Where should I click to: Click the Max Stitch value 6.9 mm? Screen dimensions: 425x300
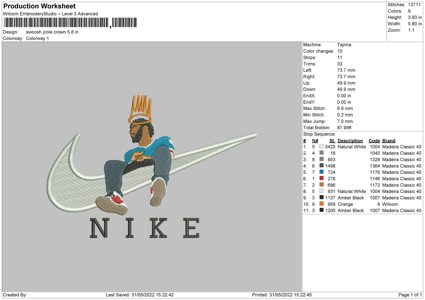(345, 108)
